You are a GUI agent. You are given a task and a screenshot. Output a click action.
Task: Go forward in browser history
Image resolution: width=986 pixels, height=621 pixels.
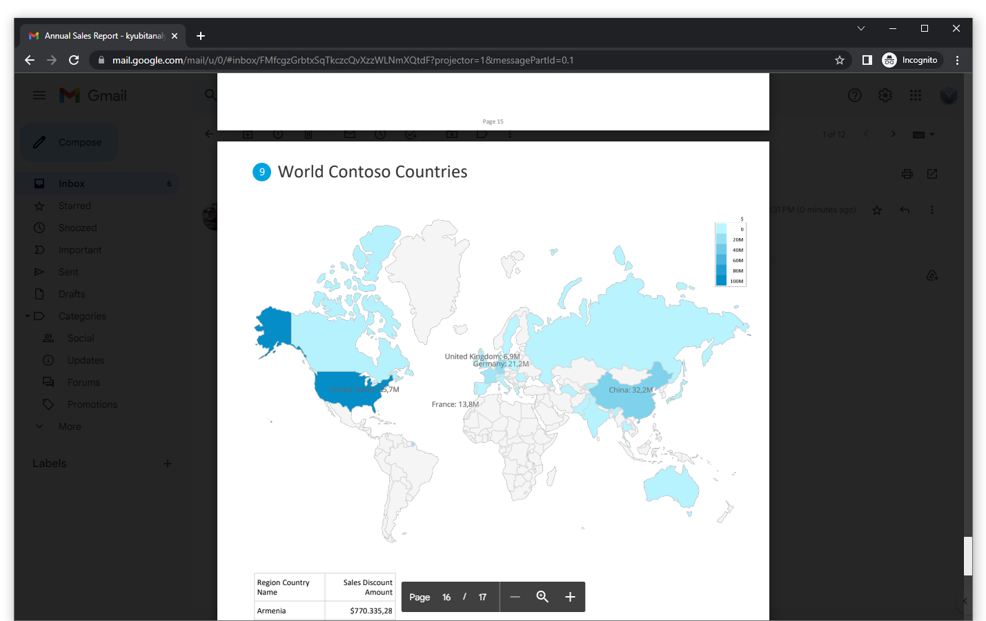pos(52,60)
